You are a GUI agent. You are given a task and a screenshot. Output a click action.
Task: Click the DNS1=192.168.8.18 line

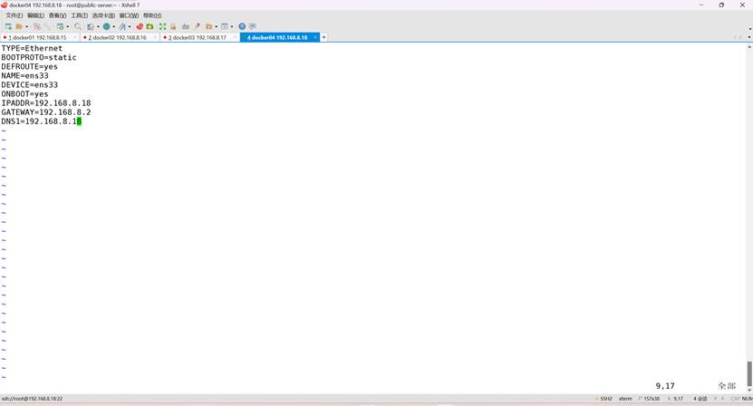pos(42,121)
